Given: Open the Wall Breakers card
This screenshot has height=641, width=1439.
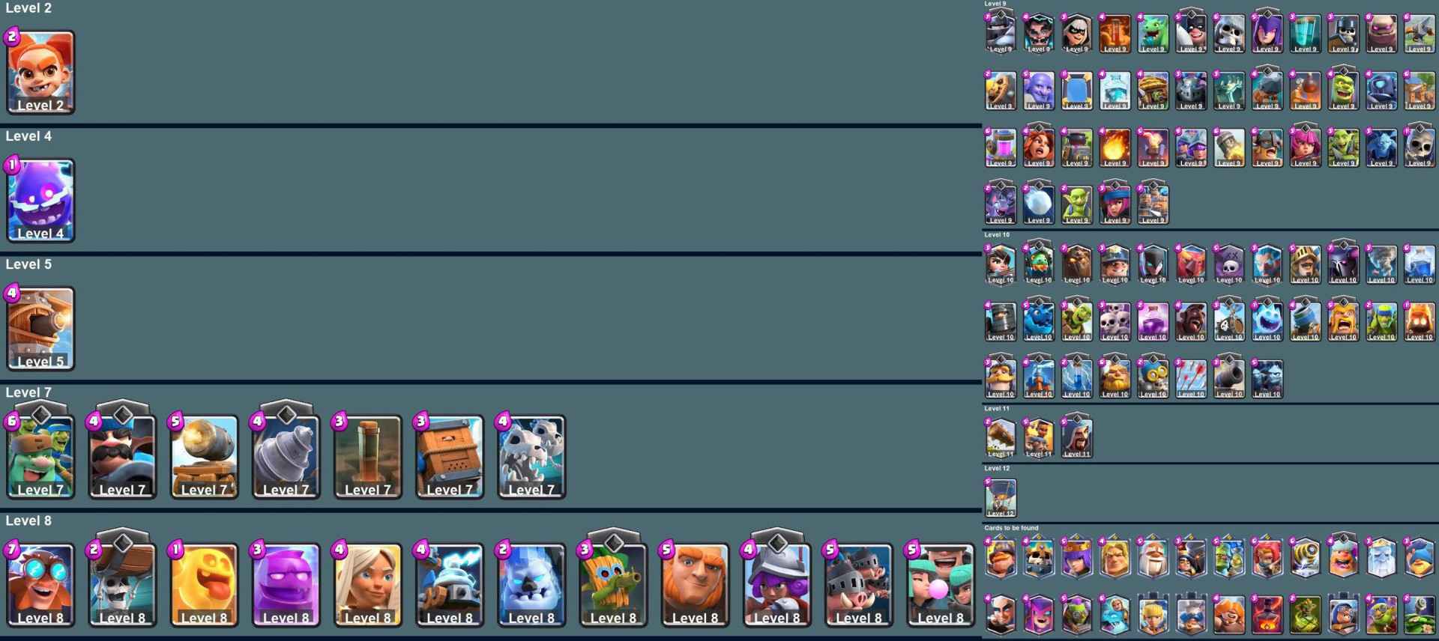Looking at the screenshot, I should click(x=123, y=585).
